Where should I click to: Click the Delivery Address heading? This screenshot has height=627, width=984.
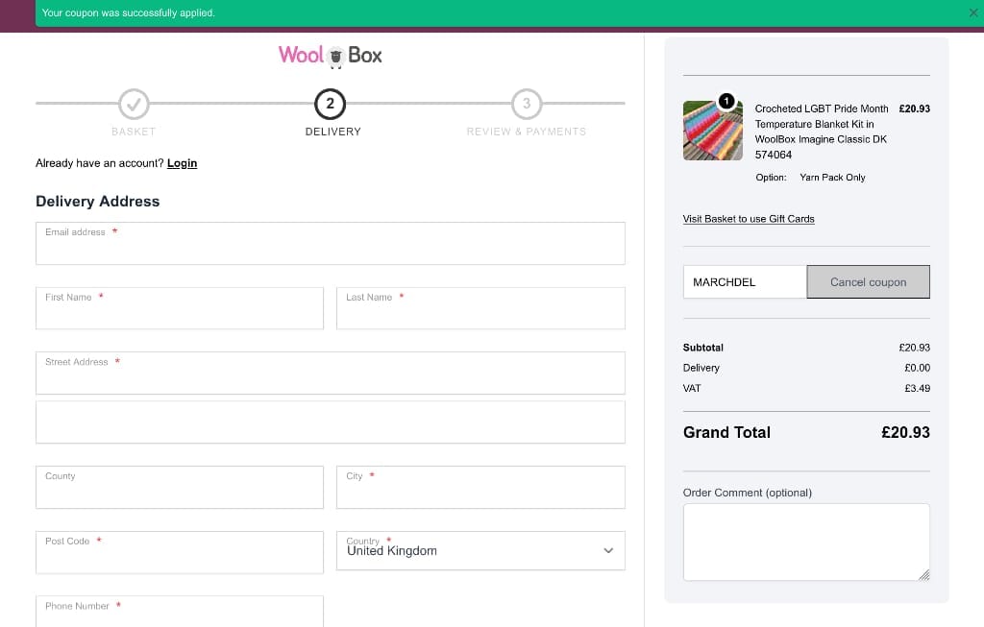(98, 202)
